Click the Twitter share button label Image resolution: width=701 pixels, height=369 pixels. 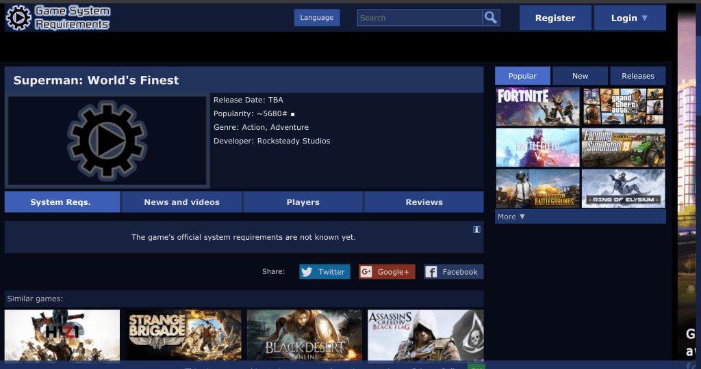(x=331, y=272)
